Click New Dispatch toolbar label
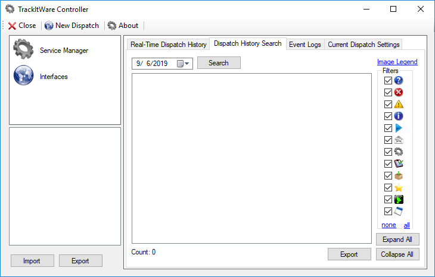Viewport: 435px width, 277px height. pyautogui.click(x=77, y=26)
